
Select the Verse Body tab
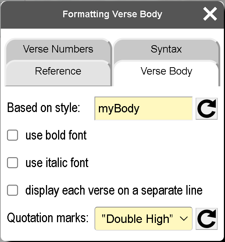point(166,71)
